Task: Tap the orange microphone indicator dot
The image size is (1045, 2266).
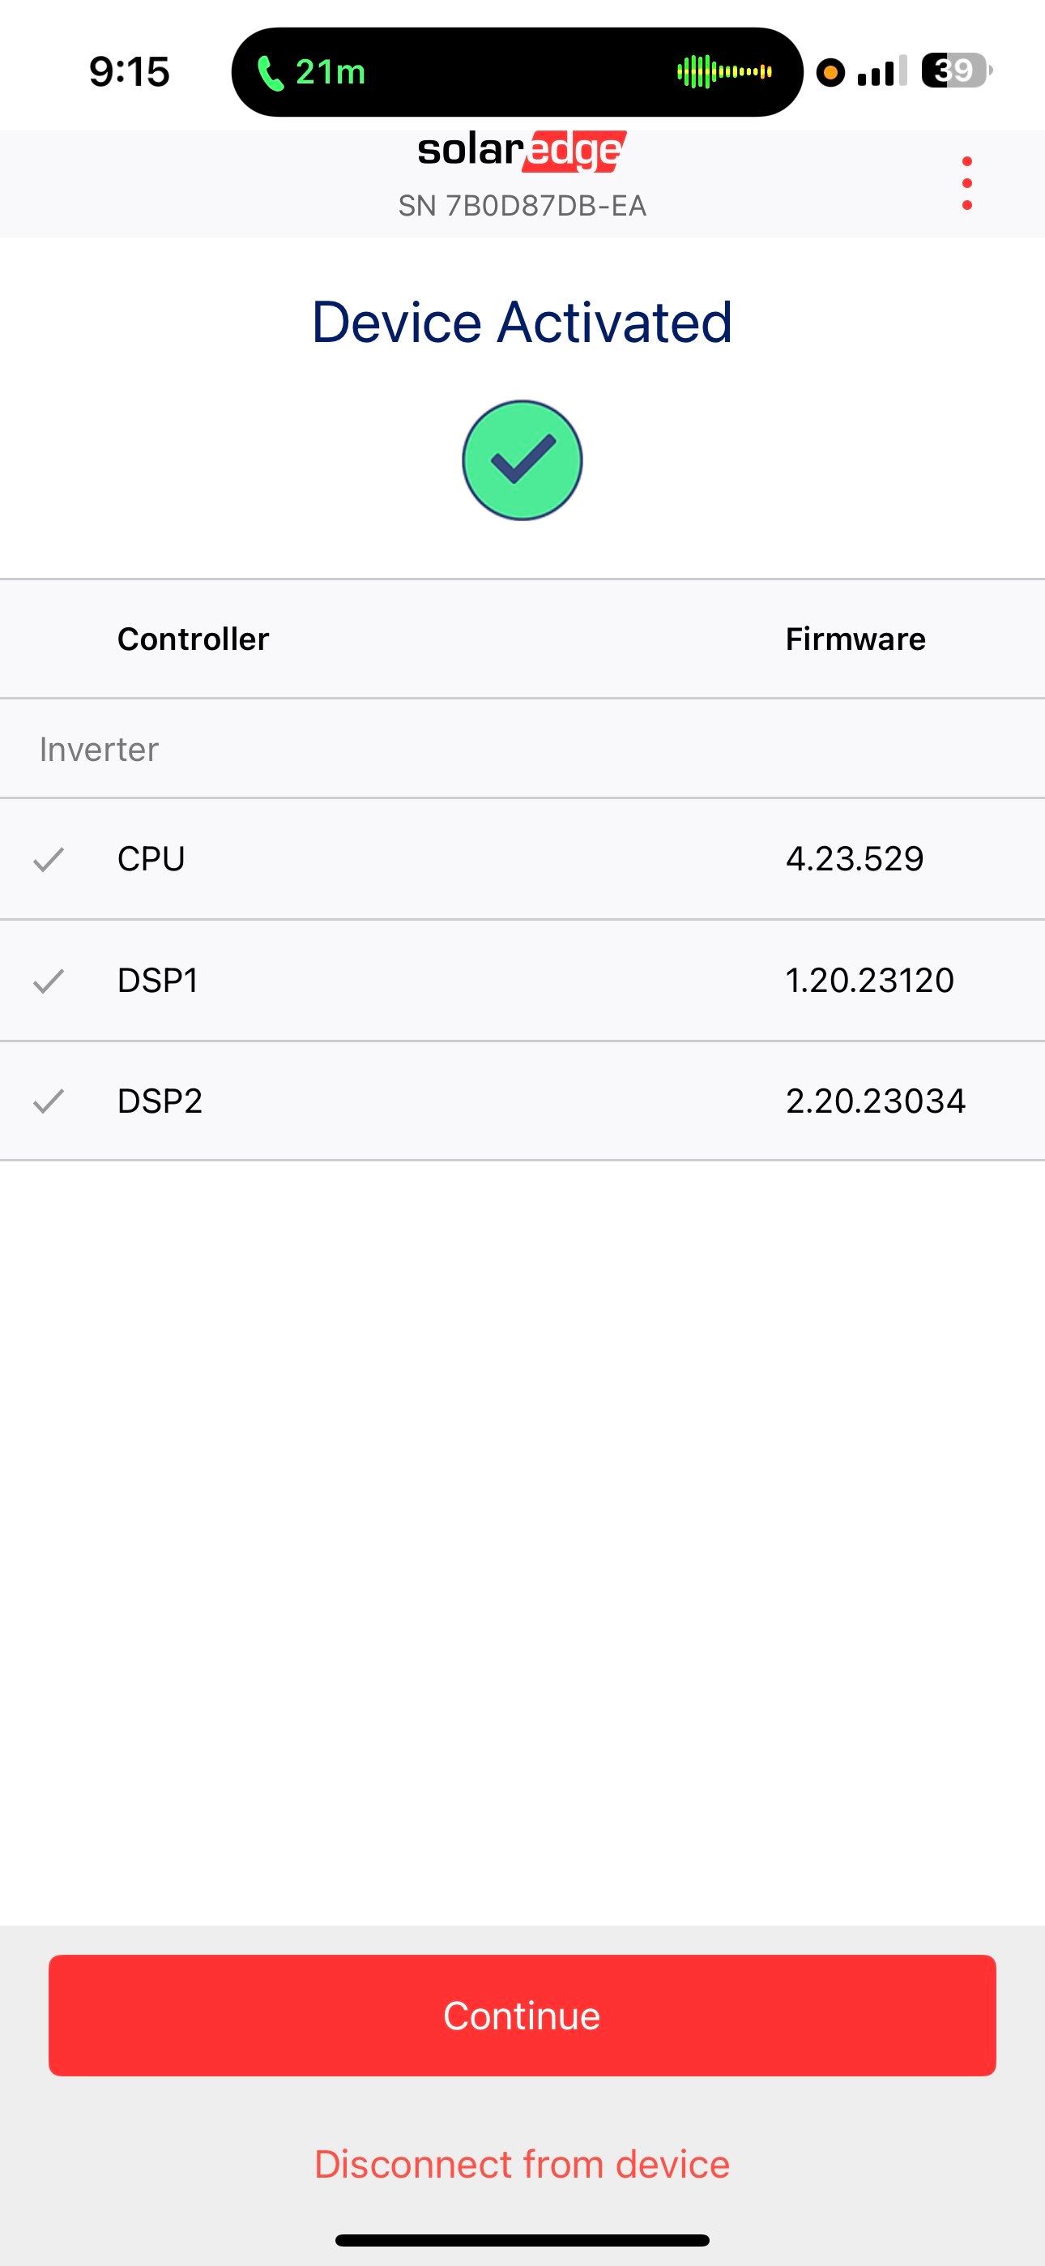Action: [830, 72]
